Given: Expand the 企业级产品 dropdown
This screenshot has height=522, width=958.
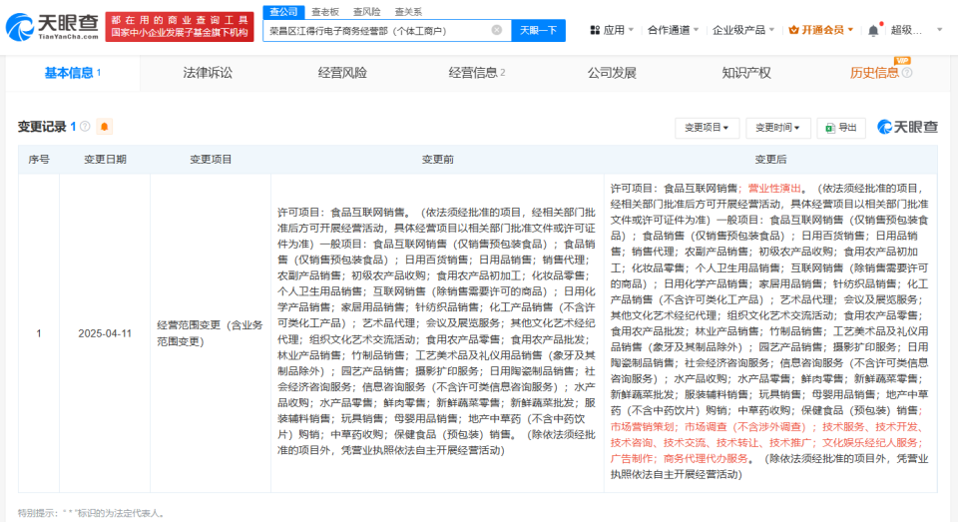Looking at the screenshot, I should tap(742, 30).
